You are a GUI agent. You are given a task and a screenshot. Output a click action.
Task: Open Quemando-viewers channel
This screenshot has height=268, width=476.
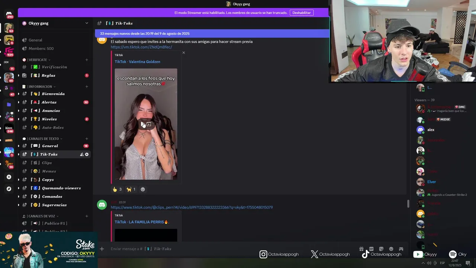(55, 188)
